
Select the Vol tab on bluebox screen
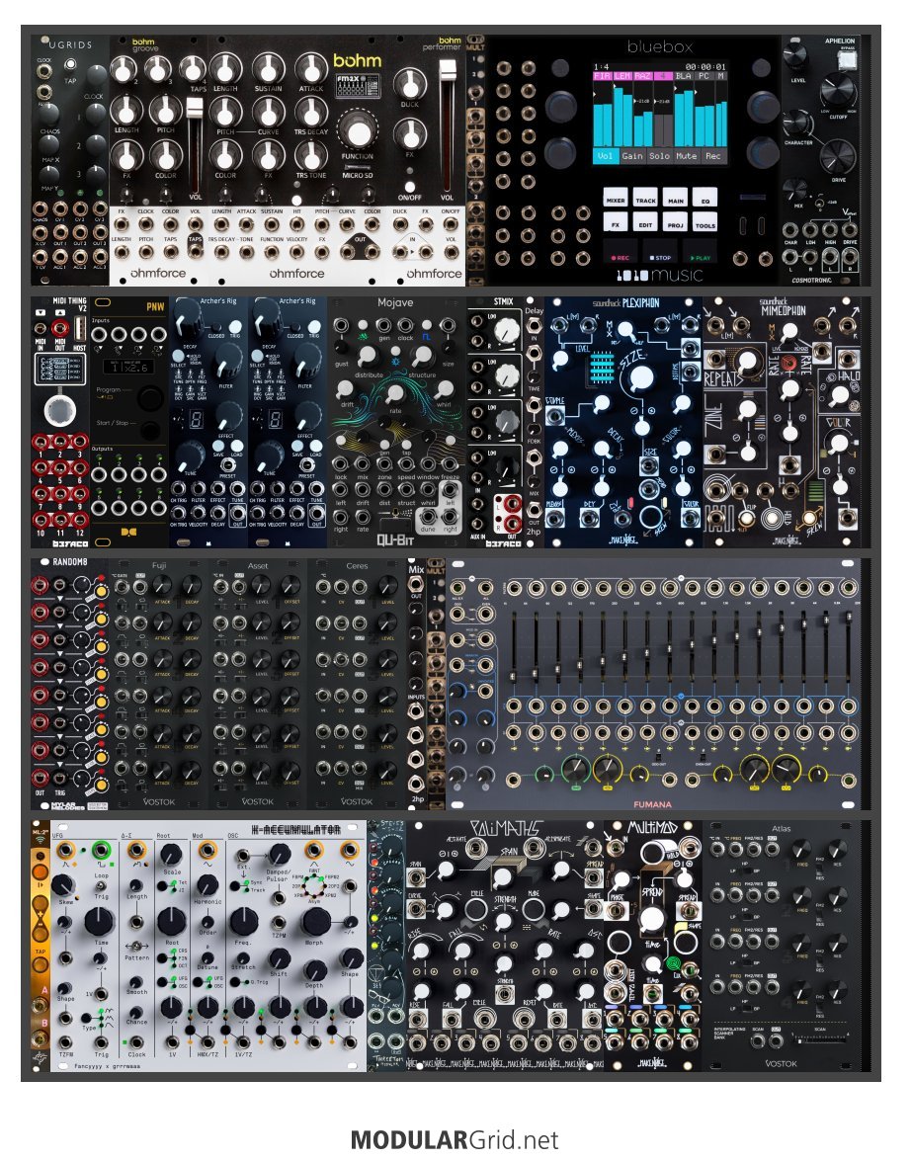pyautogui.click(x=605, y=155)
